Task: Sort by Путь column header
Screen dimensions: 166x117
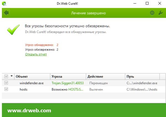Action: (x=142, y=76)
